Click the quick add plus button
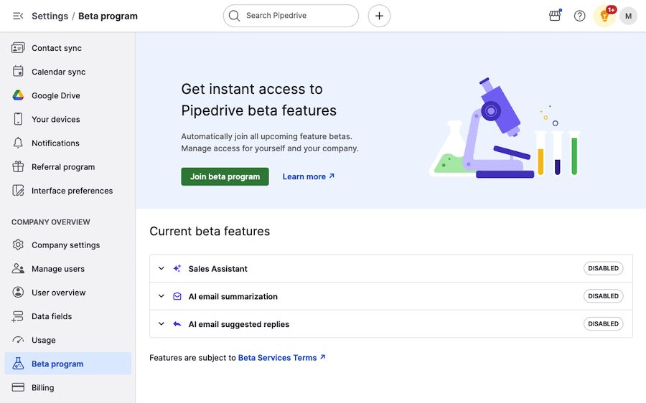This screenshot has width=646, height=403. click(x=379, y=16)
